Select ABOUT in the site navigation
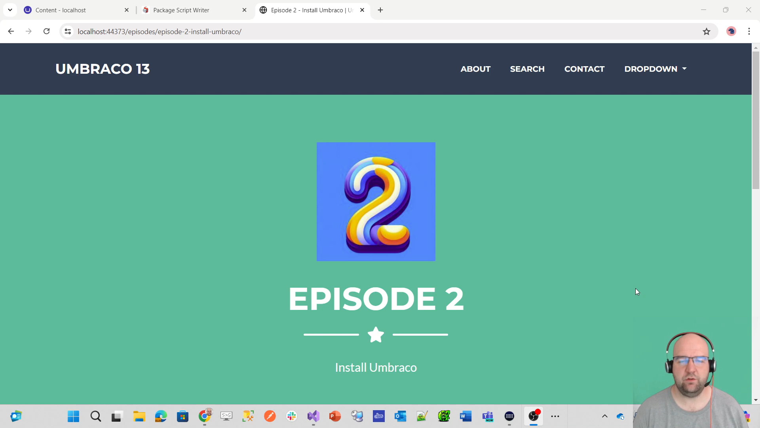760x428 pixels. (475, 69)
